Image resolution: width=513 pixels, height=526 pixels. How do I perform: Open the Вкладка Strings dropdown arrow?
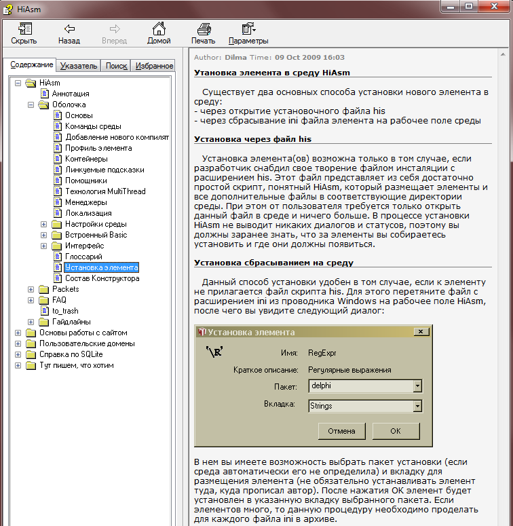coord(417,407)
